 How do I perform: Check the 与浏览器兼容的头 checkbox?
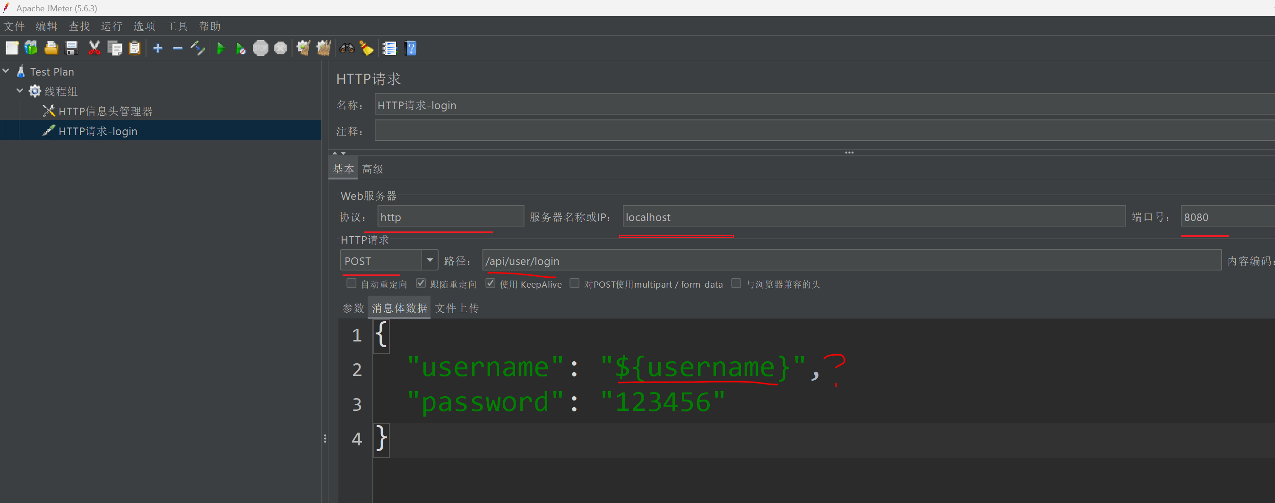pyautogui.click(x=736, y=283)
